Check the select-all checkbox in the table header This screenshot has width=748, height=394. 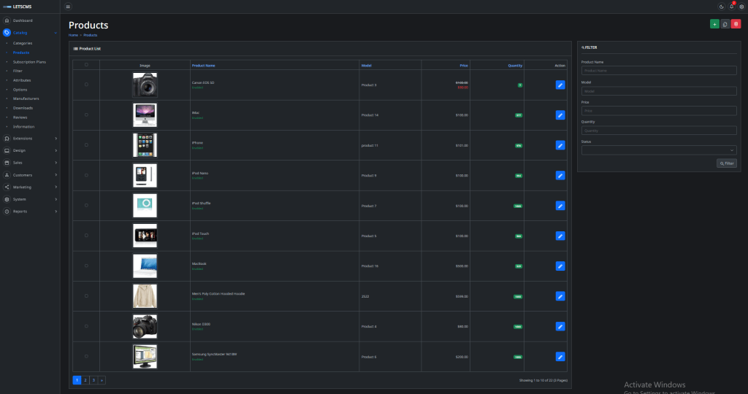tap(86, 64)
